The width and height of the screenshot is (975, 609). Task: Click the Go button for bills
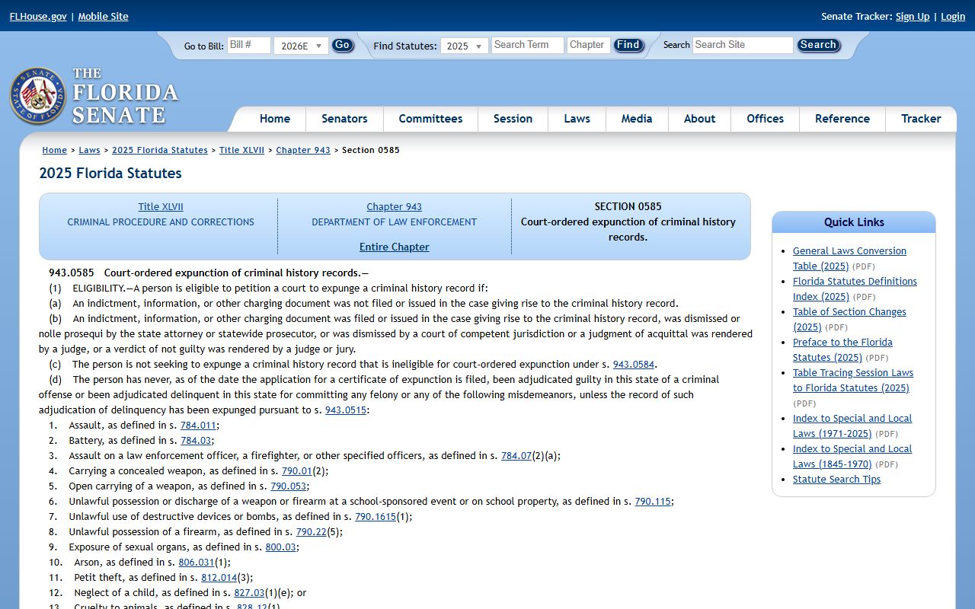tap(343, 45)
